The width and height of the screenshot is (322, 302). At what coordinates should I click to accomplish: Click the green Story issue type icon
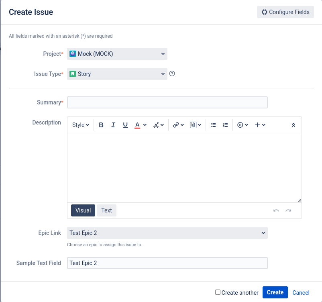[x=73, y=74]
